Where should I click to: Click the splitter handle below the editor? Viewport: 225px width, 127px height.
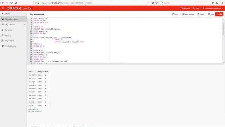[x=126, y=64]
